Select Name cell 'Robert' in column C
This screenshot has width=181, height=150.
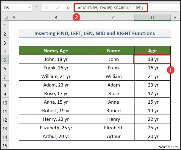coord(113,110)
